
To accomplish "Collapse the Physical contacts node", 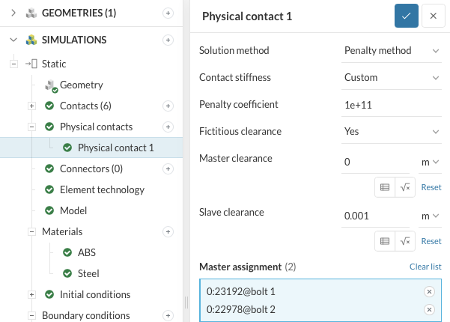I will [x=31, y=127].
